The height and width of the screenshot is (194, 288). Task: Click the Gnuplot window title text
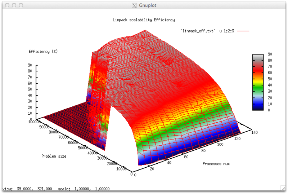click(x=148, y=5)
